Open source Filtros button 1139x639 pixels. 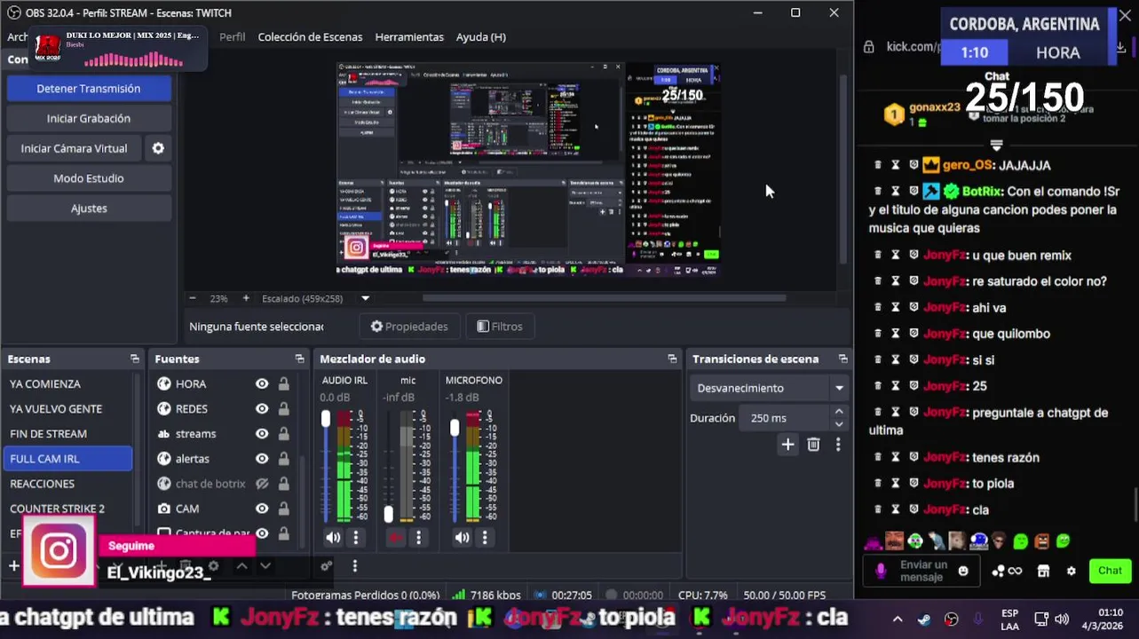pyautogui.click(x=500, y=327)
